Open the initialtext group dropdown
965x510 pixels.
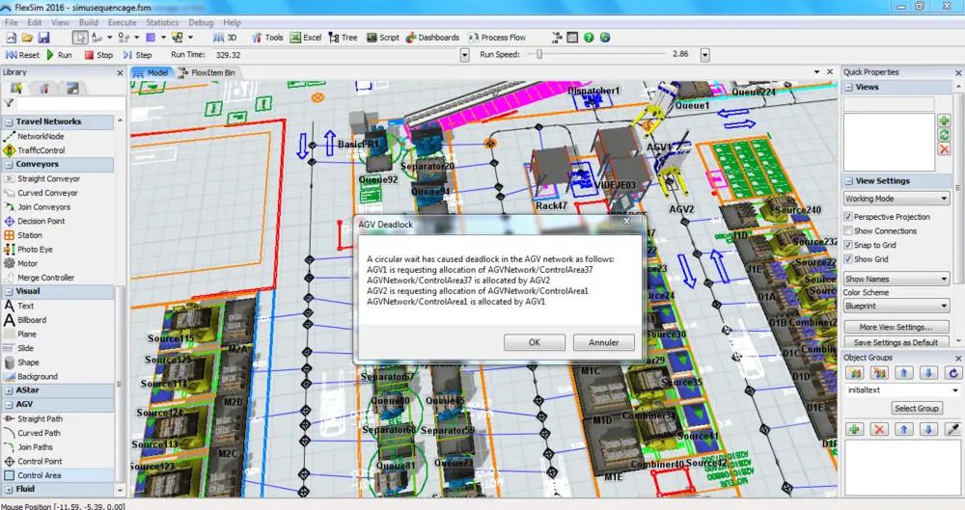click(x=955, y=390)
